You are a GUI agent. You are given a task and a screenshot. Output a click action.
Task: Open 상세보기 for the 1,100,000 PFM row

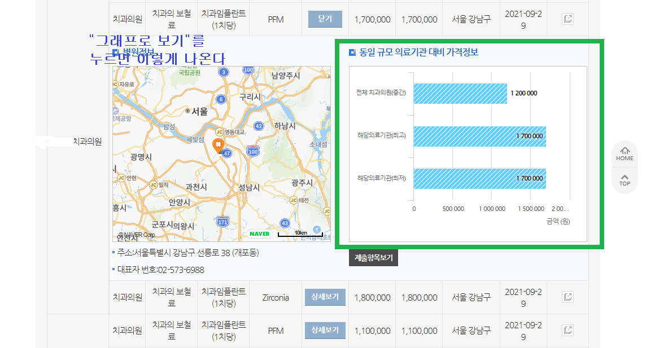tap(325, 330)
